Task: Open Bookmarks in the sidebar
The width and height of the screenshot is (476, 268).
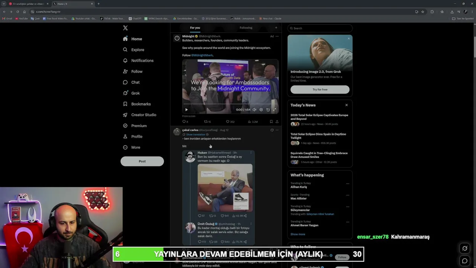Action: [136, 104]
